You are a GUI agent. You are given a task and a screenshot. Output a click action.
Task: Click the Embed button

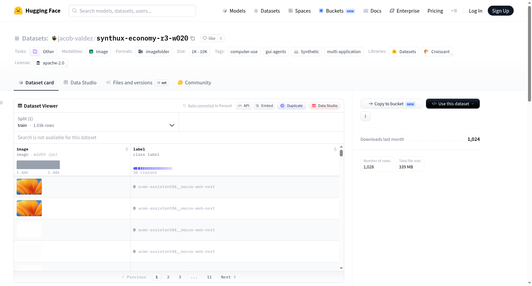tap(264, 106)
